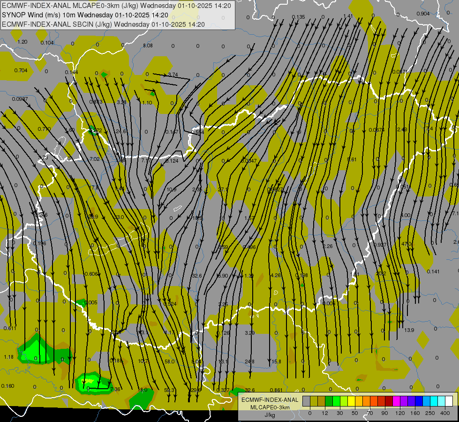Click the MLCAPE0-3km title line at top
Viewport: 459px width, 422px height.
pyautogui.click(x=116, y=6)
